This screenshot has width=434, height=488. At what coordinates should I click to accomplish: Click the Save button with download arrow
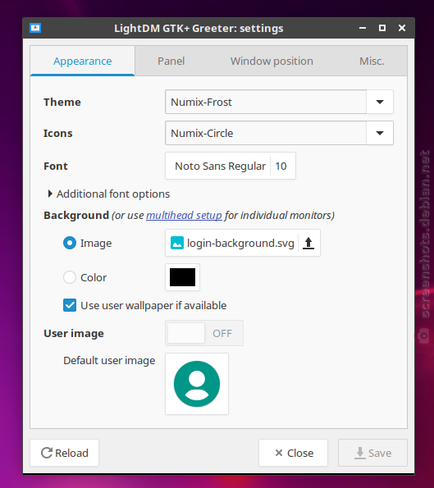(372, 453)
